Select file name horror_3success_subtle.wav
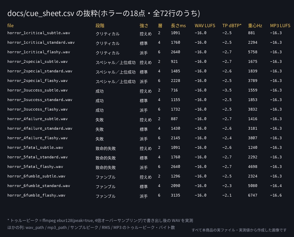 click(x=38, y=90)
